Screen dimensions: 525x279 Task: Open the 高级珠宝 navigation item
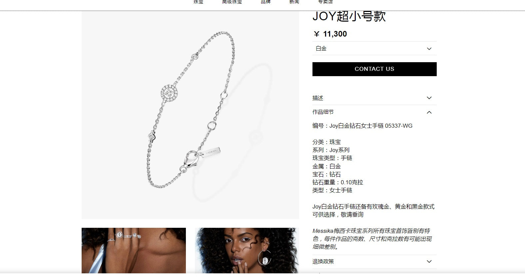click(x=232, y=2)
